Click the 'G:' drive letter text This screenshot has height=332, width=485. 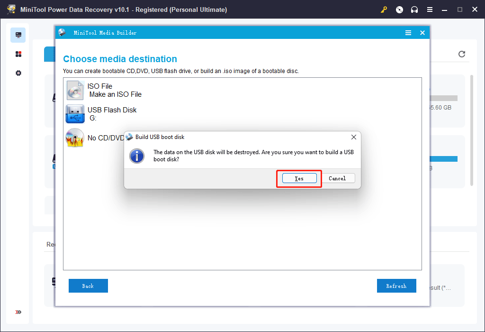(93, 118)
